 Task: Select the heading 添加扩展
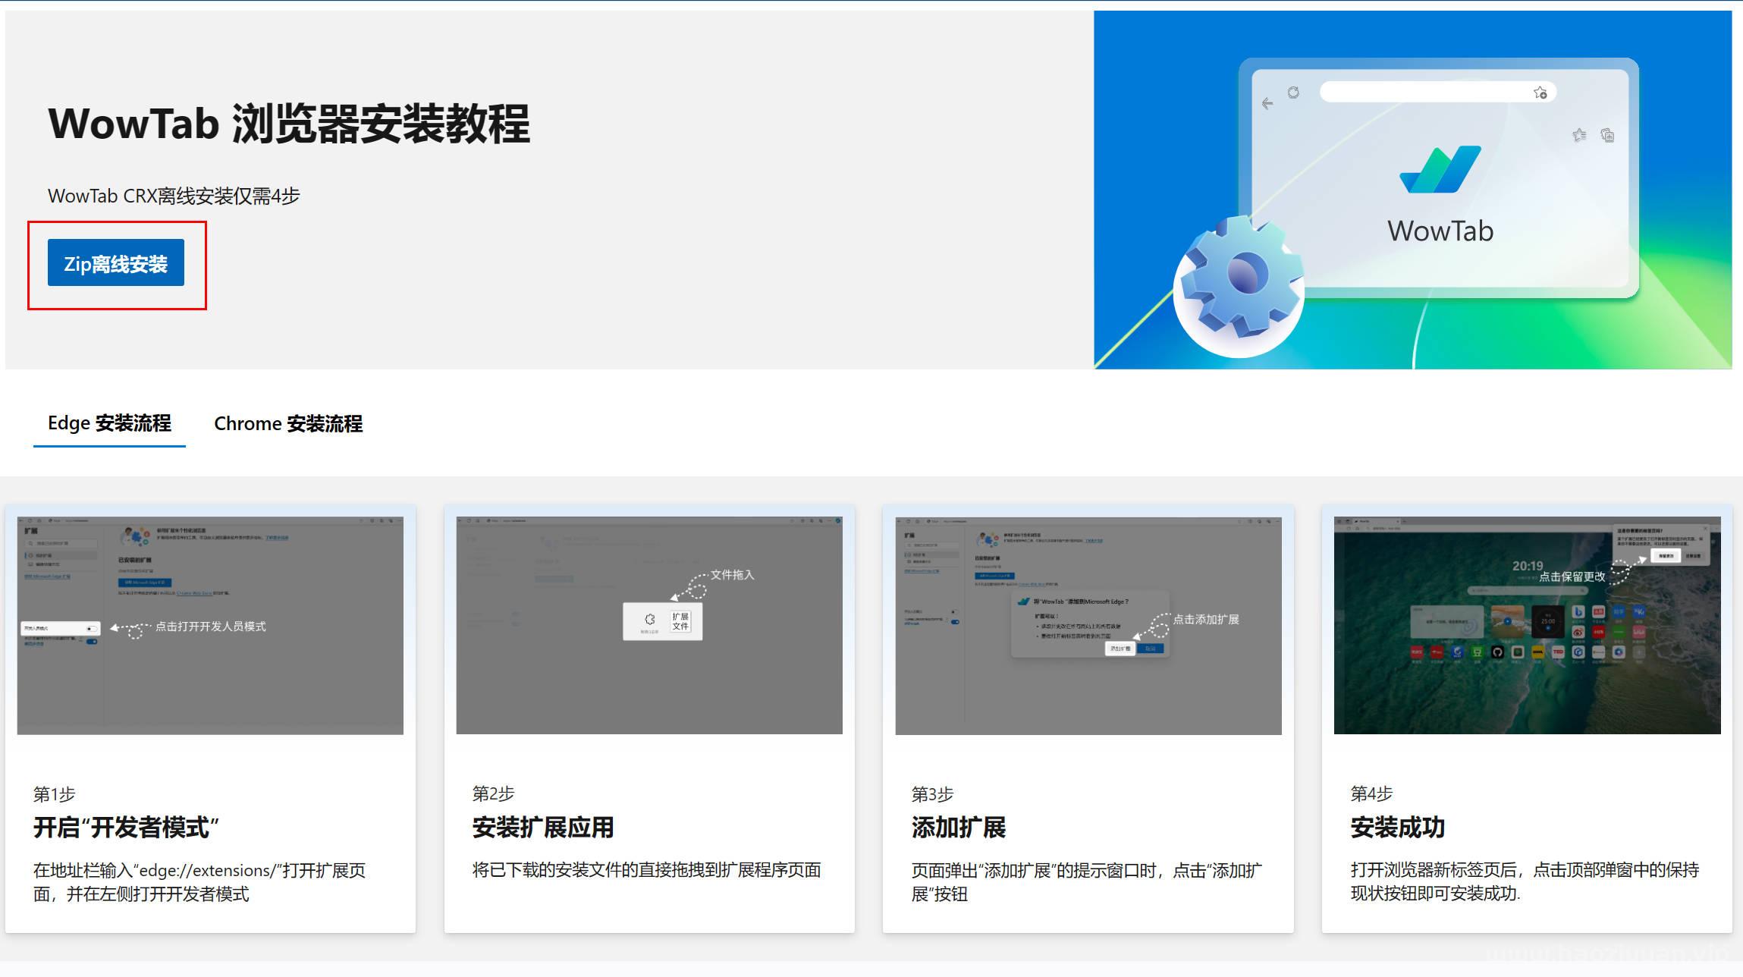[959, 828]
